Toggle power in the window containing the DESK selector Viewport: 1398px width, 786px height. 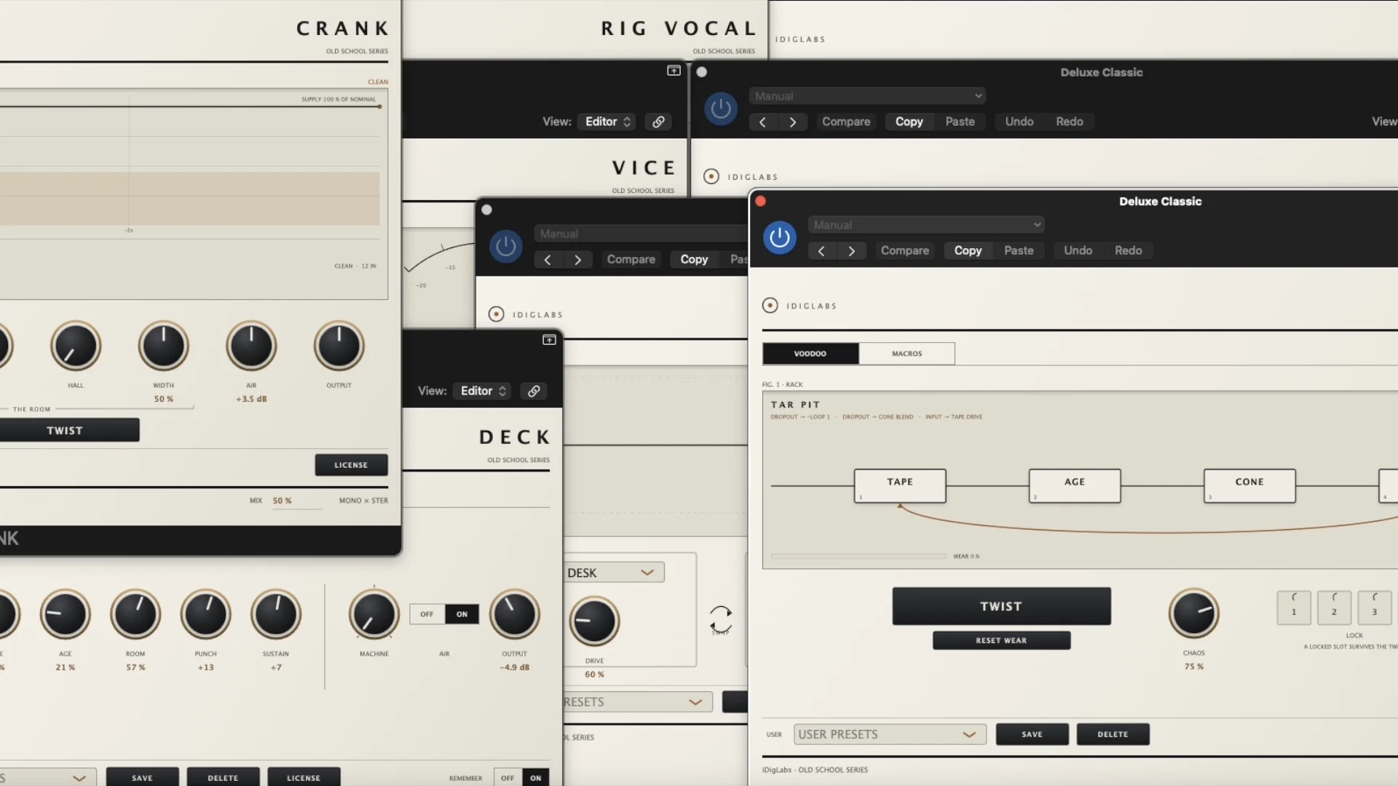coord(506,247)
